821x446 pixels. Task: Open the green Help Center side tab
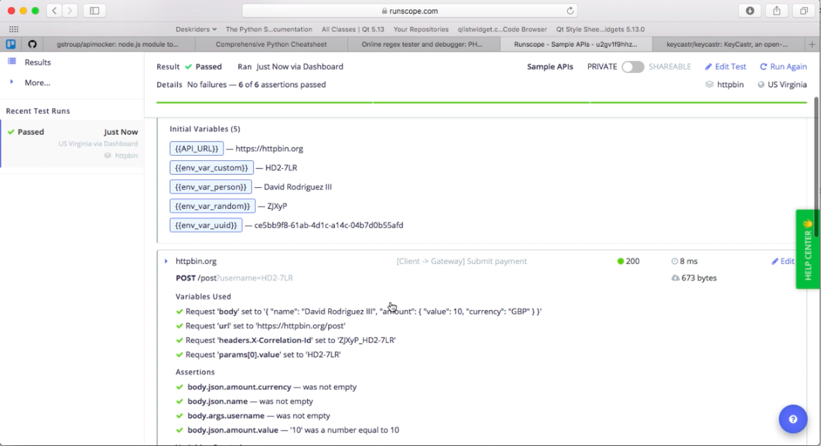coord(808,249)
